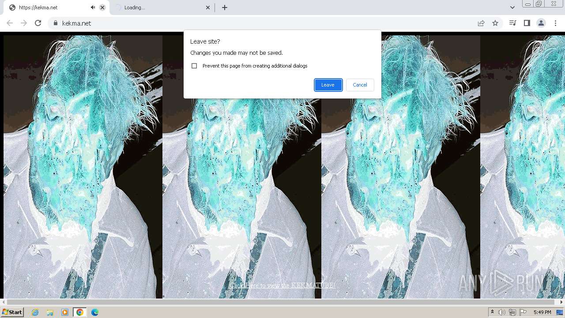
Task: Go back to previous page
Action: coord(10,23)
